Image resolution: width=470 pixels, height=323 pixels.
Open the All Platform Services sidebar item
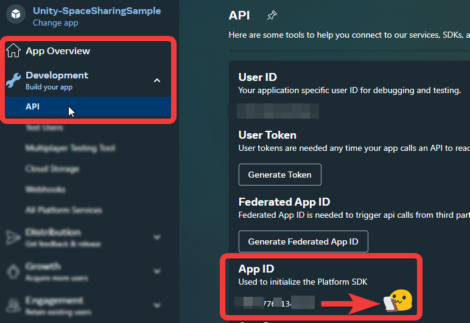[x=63, y=210]
